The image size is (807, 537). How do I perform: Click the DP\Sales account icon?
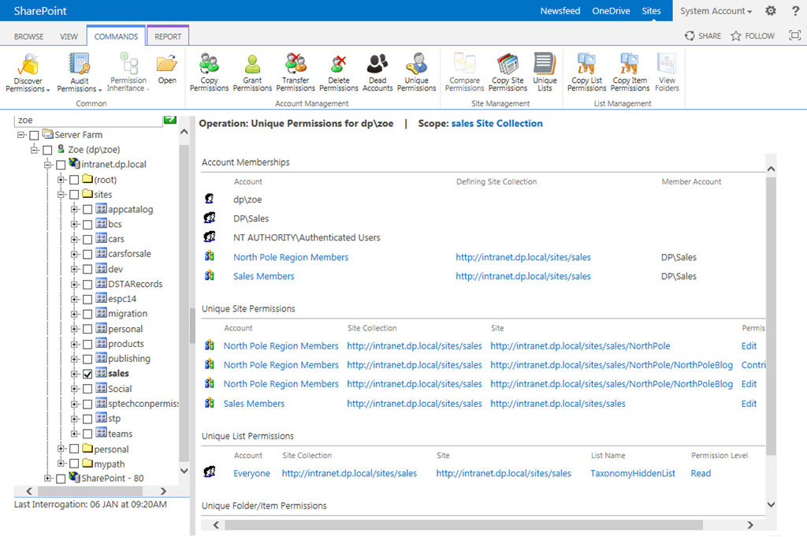click(210, 218)
